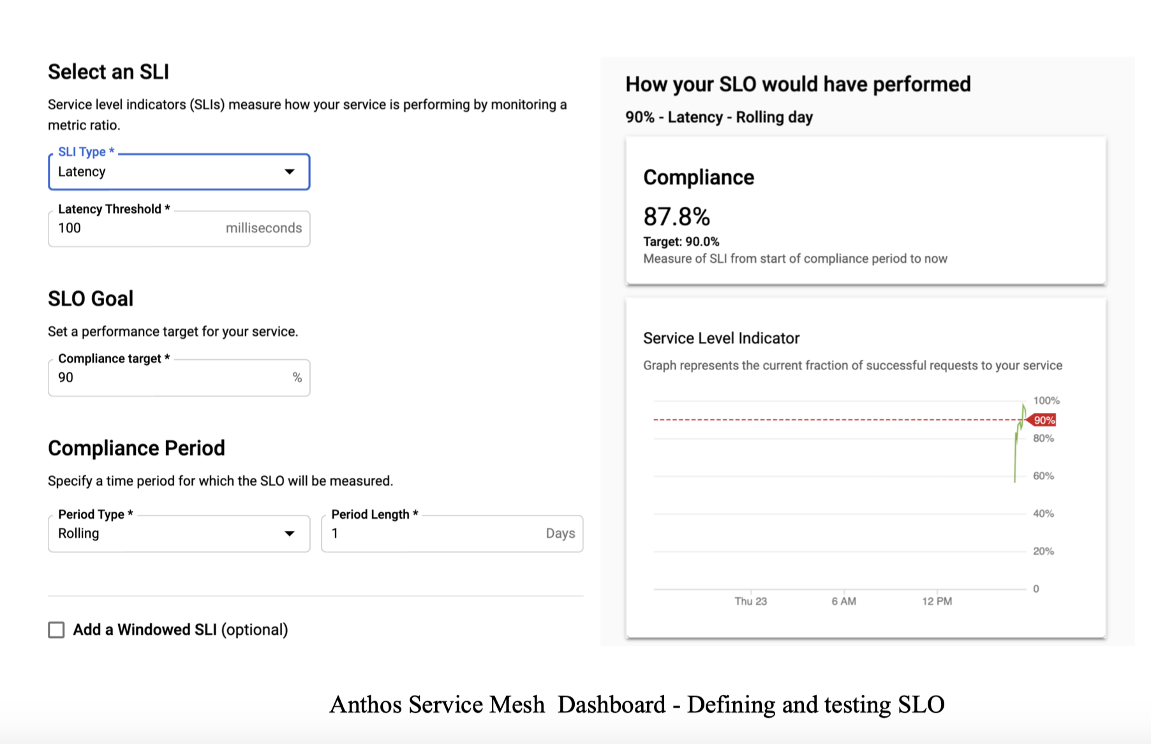The image size is (1151, 744).
Task: Edit the milliseconds threshold value 100
Action: coord(70,228)
